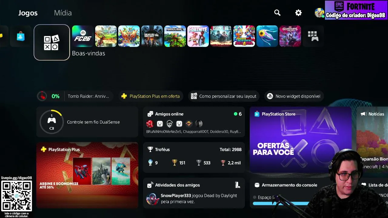The image size is (388, 218).
Task: Open the Troféus widget header
Action: pos(159,150)
